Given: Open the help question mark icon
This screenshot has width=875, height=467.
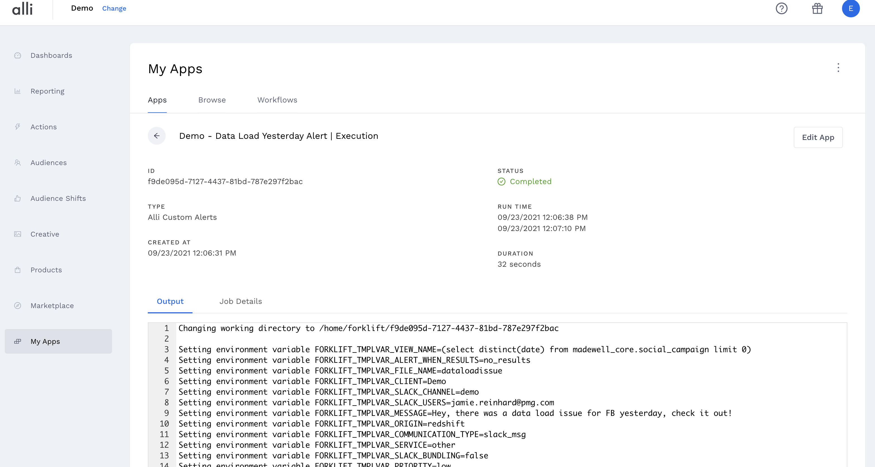Looking at the screenshot, I should 782,8.
